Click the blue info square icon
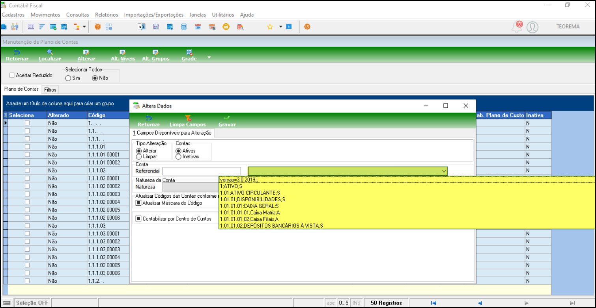Image resolution: width=596 pixels, height=308 pixels. (289, 27)
